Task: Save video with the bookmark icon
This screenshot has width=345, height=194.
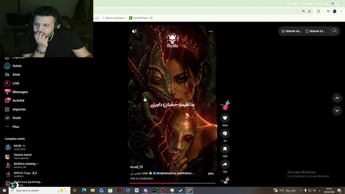Action: coord(225,149)
